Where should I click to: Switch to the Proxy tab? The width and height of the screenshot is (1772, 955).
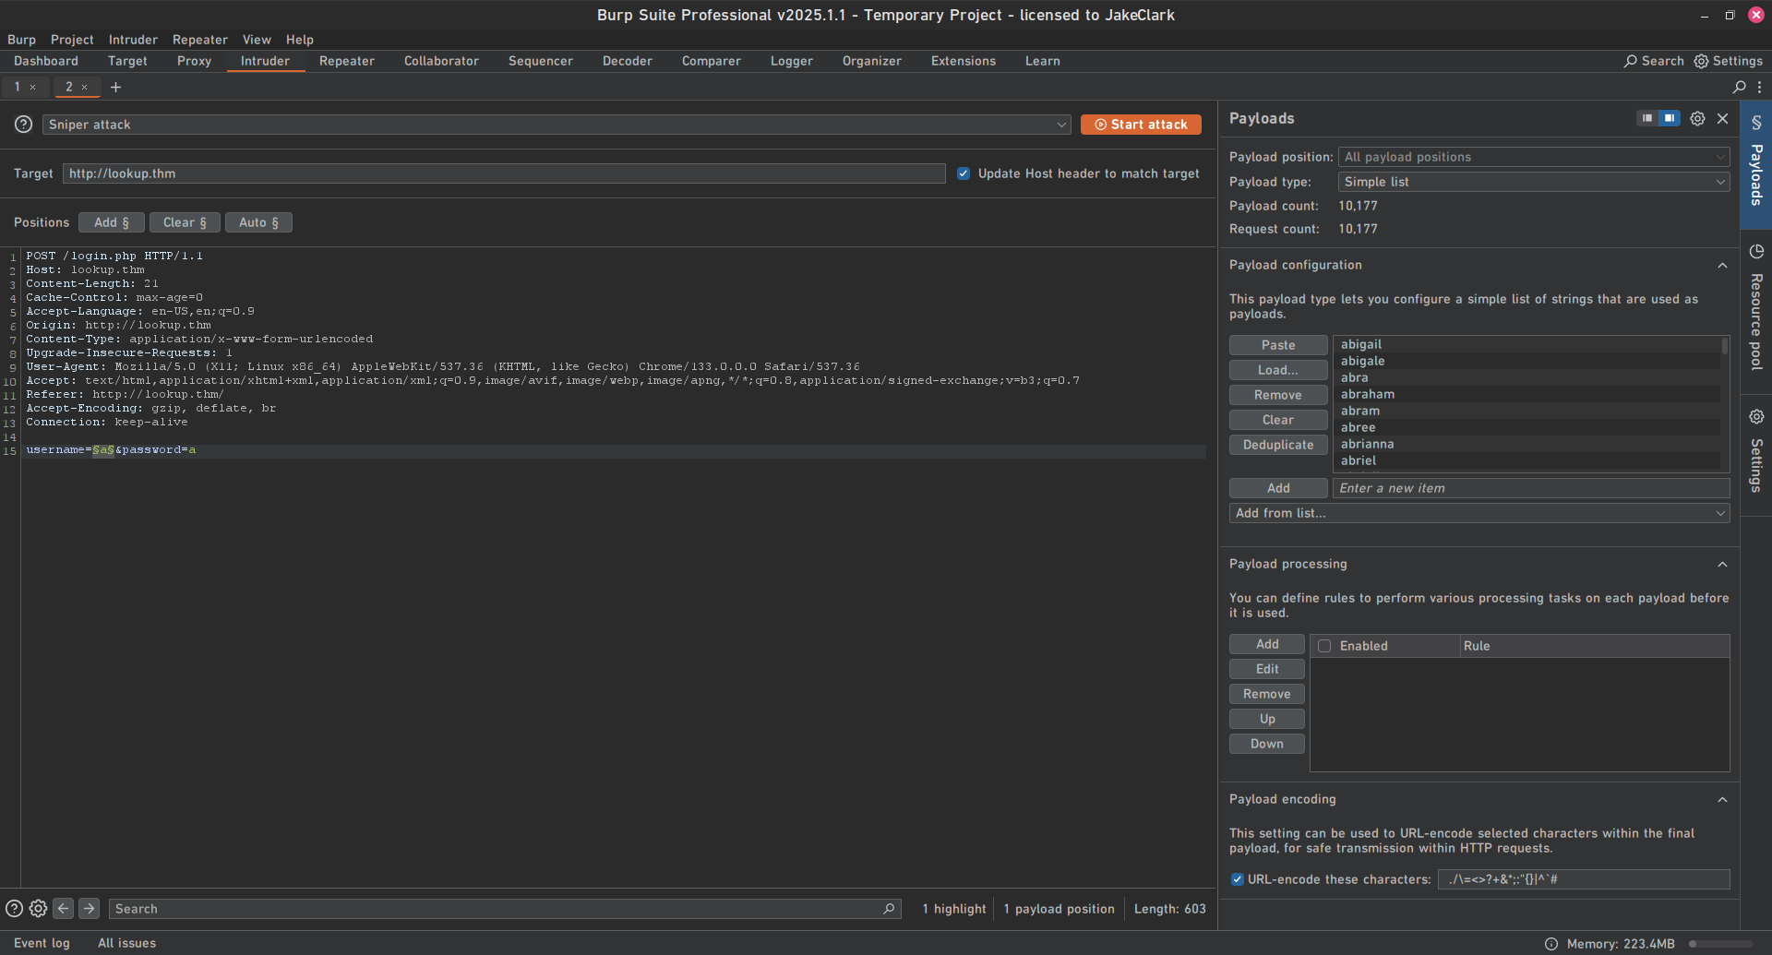click(194, 61)
